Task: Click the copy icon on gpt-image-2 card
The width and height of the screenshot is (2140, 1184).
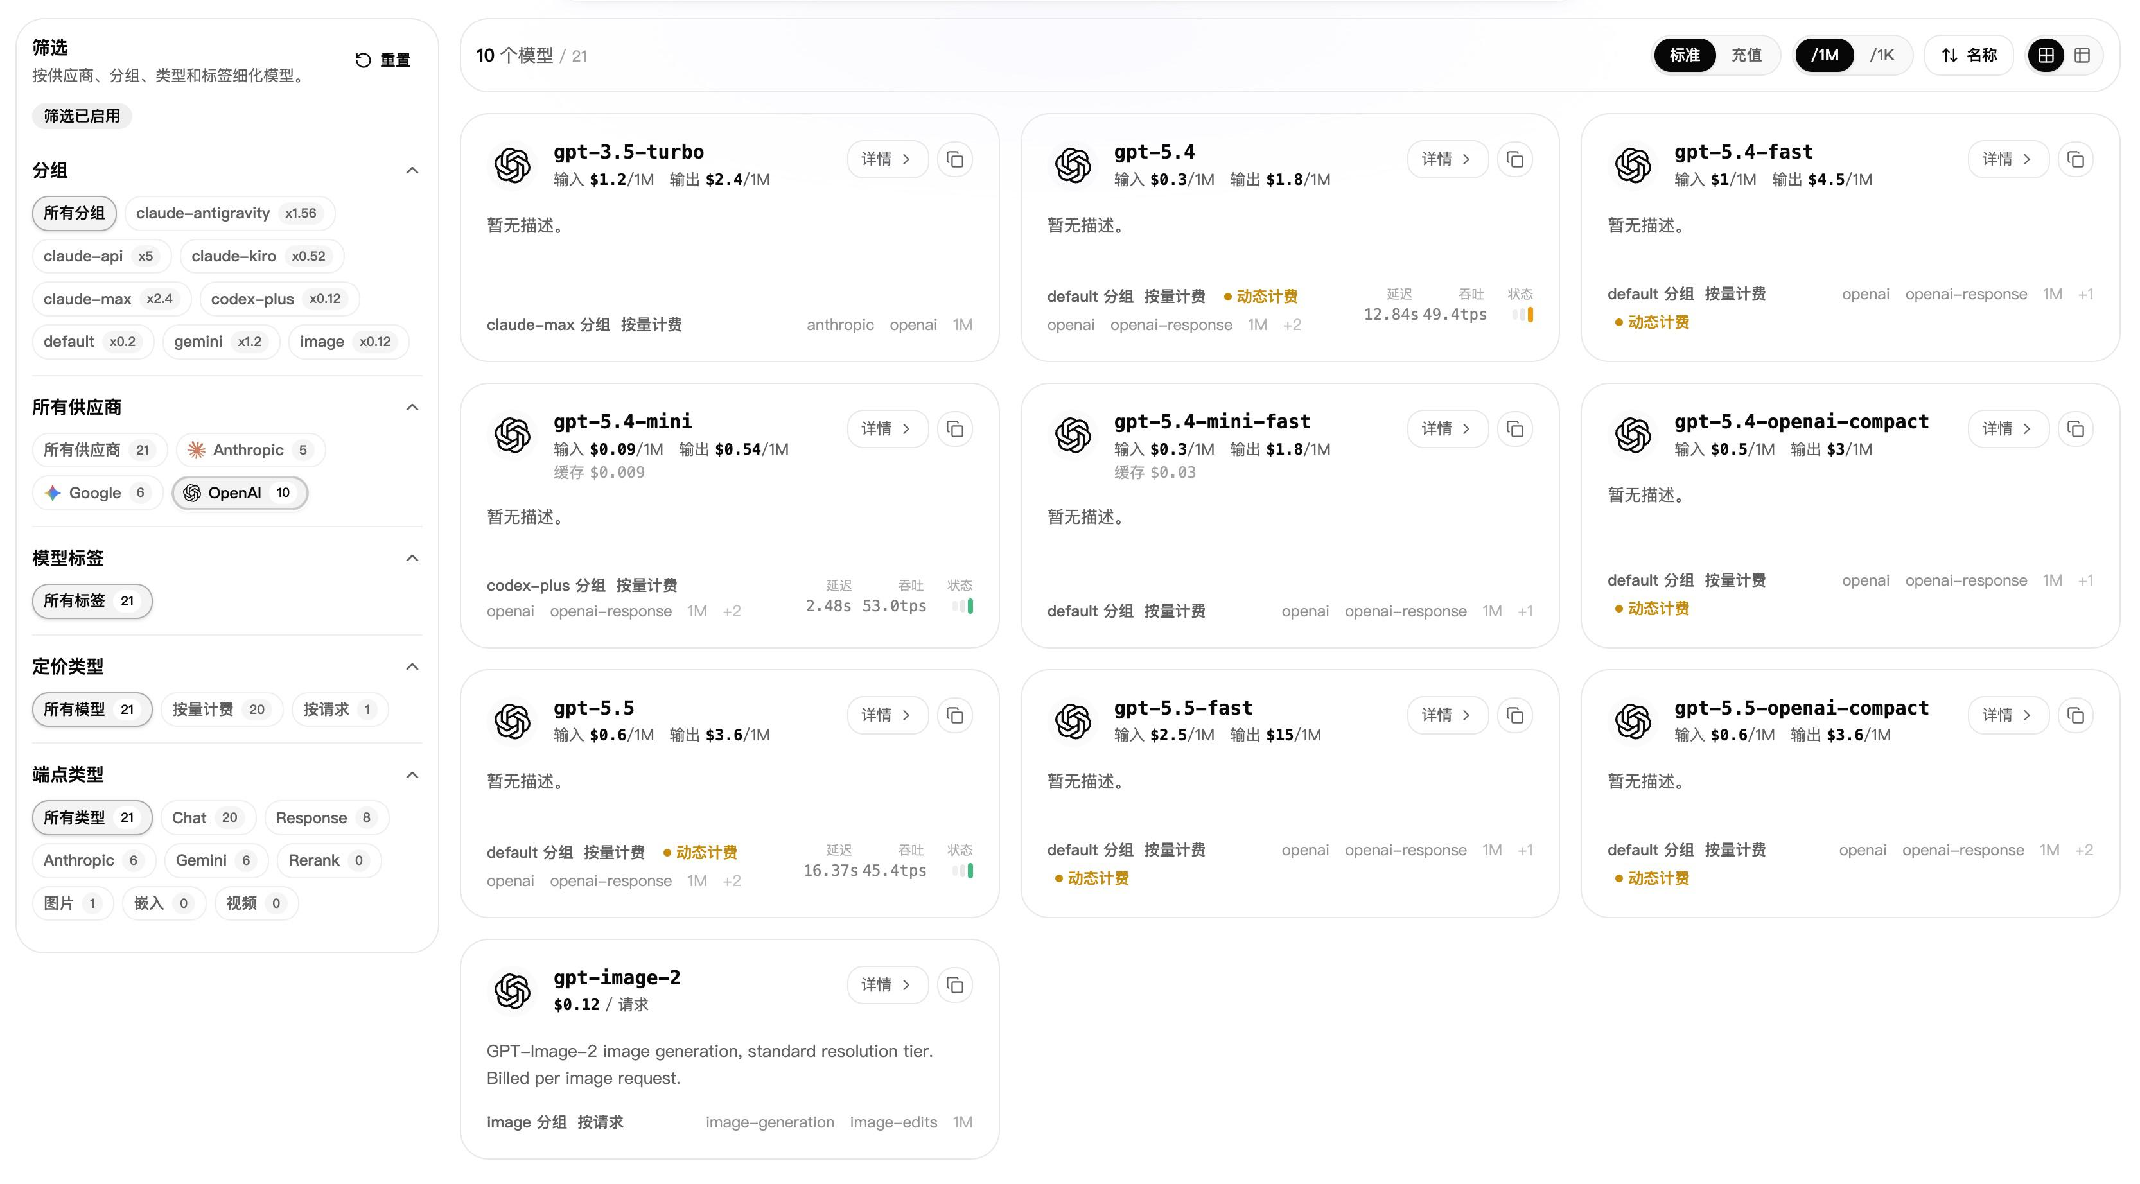Action: pos(954,985)
